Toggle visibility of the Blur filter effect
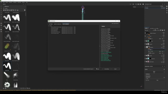 [x=149, y=50]
